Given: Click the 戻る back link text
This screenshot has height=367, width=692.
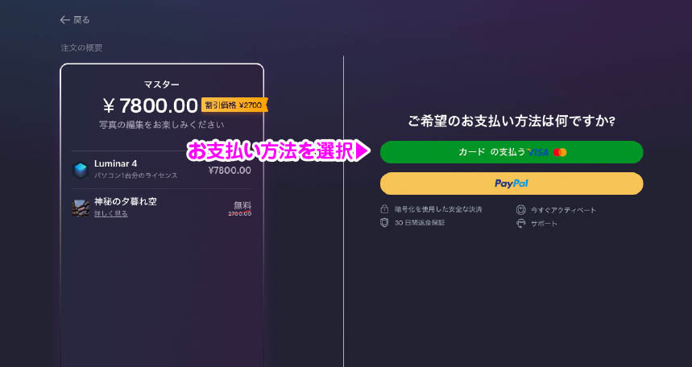Looking at the screenshot, I should pos(81,20).
